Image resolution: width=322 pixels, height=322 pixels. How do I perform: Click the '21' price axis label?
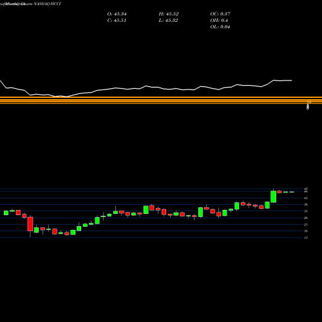click(306, 225)
